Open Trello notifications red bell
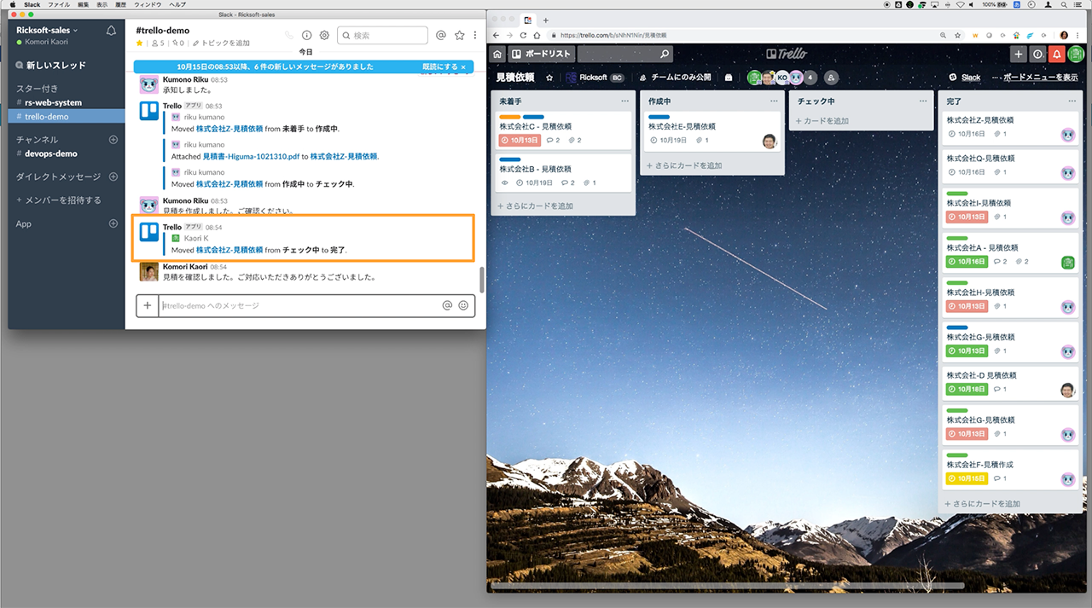 [x=1056, y=54]
